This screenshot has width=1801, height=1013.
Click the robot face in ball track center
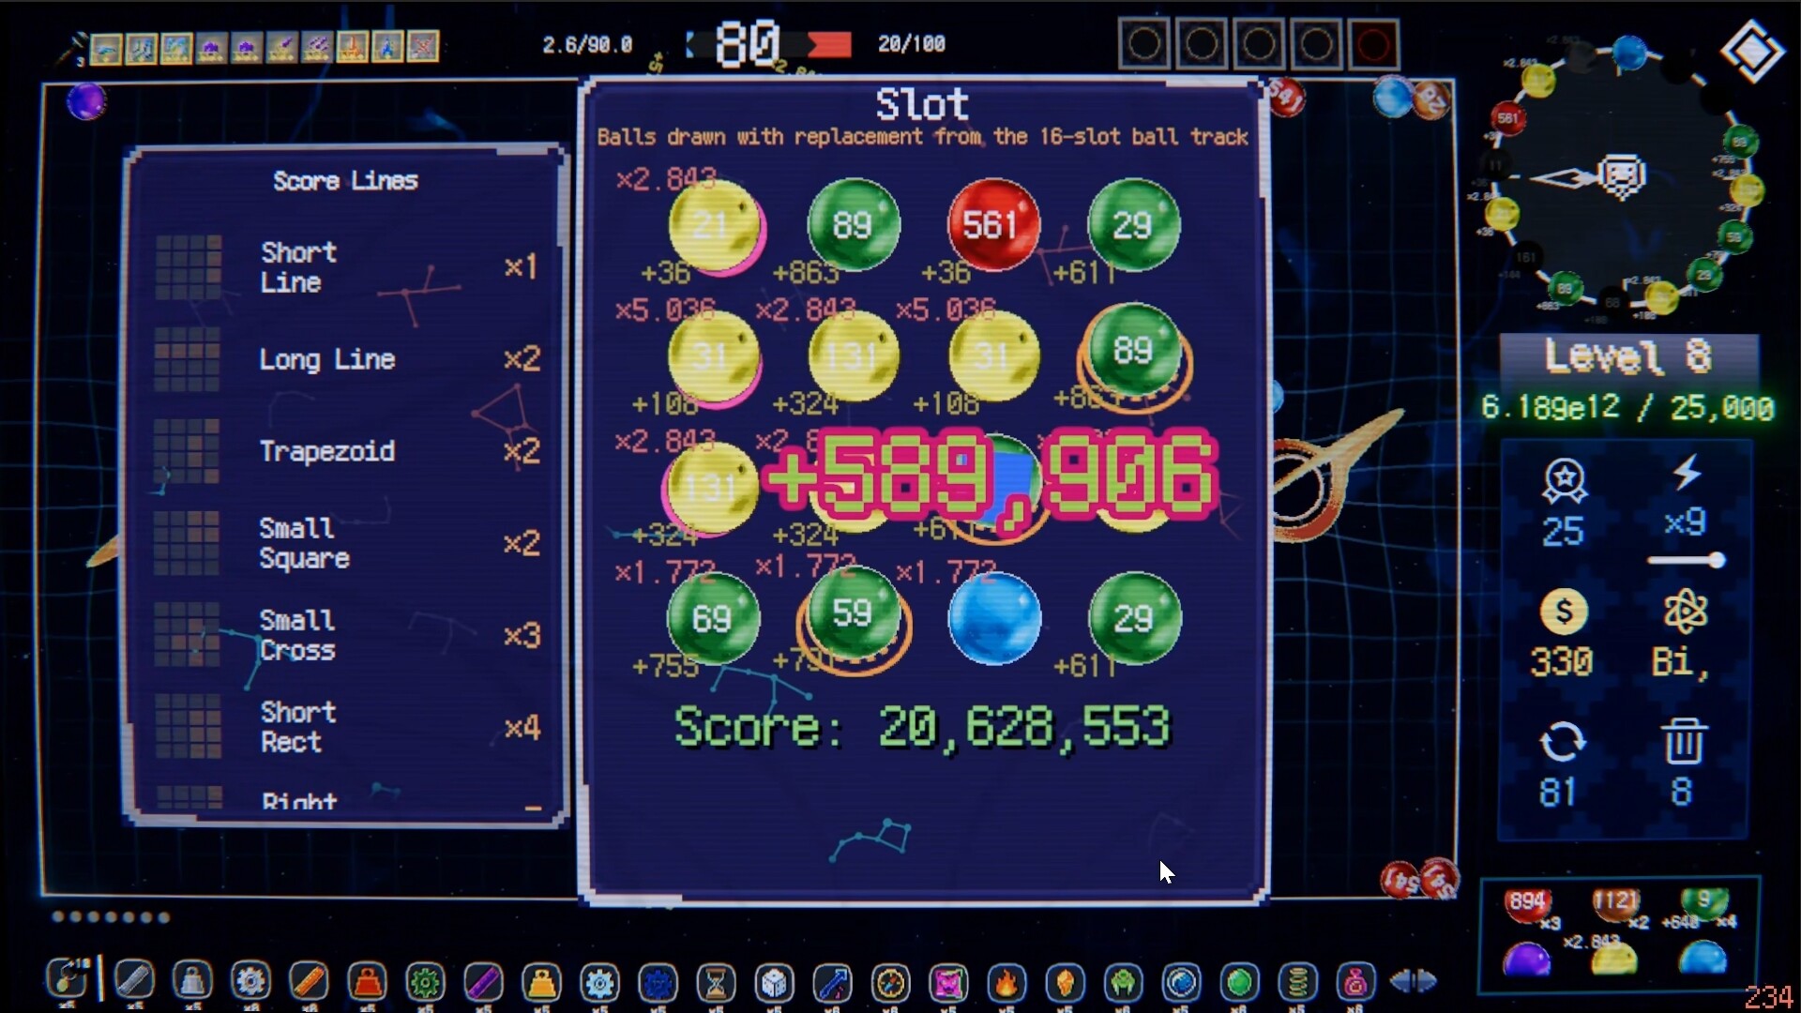click(x=1622, y=175)
